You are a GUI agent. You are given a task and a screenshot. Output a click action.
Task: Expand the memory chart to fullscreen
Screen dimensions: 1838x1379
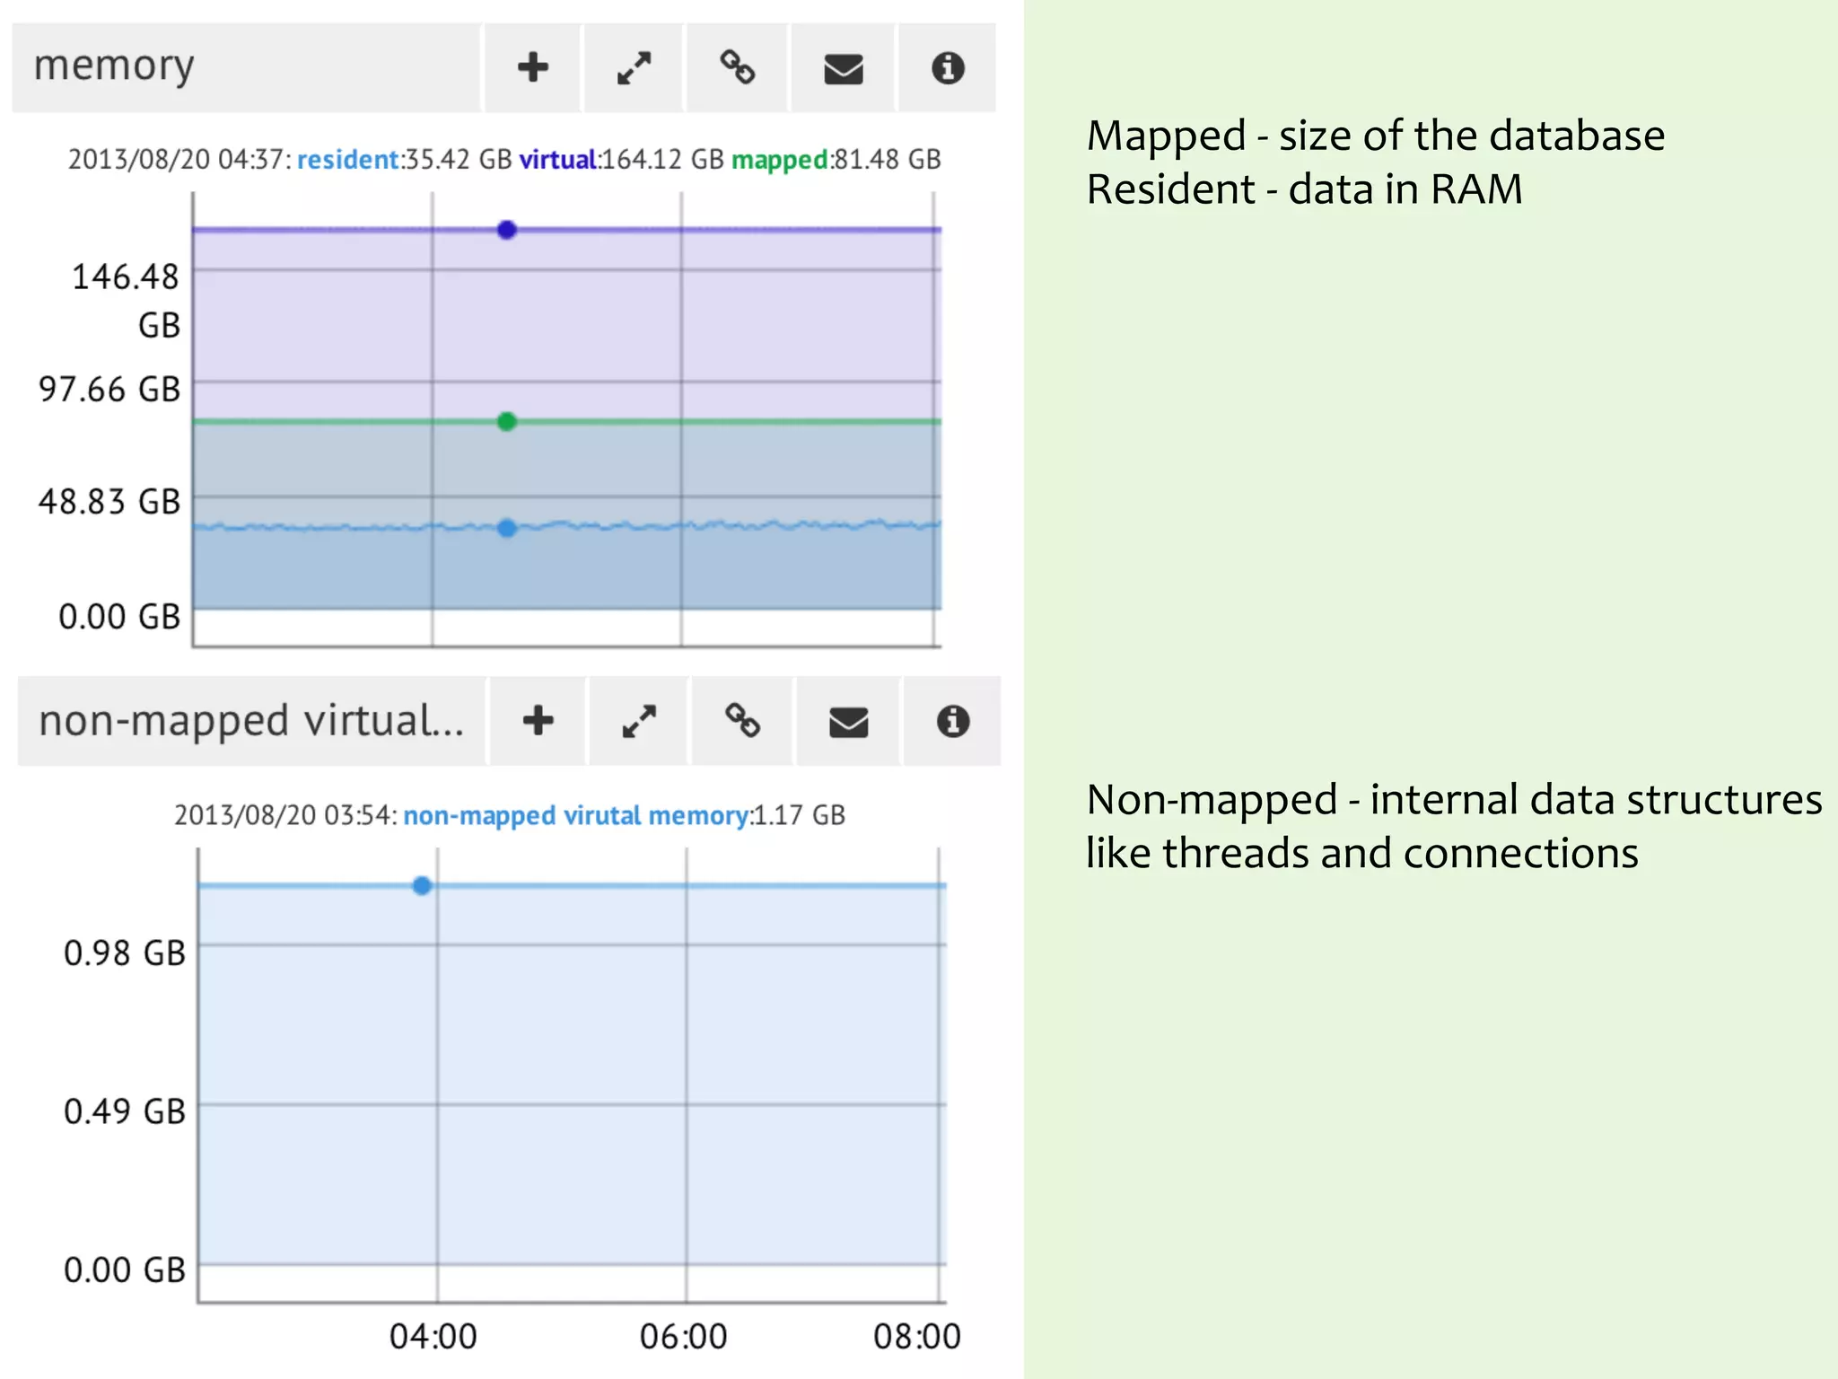[x=635, y=67]
